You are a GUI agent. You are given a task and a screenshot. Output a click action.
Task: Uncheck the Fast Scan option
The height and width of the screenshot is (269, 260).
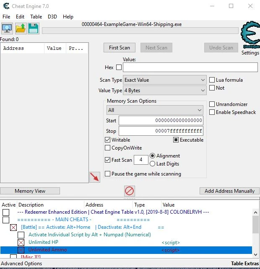(107, 160)
